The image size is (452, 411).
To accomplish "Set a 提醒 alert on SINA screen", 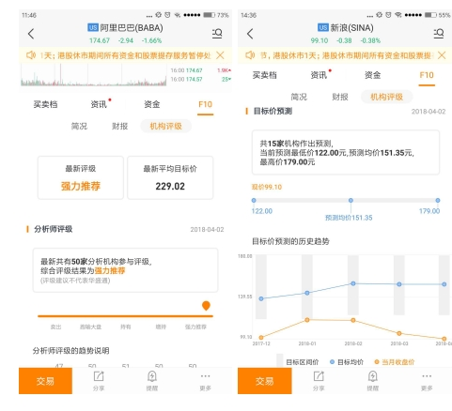I will pos(372,381).
